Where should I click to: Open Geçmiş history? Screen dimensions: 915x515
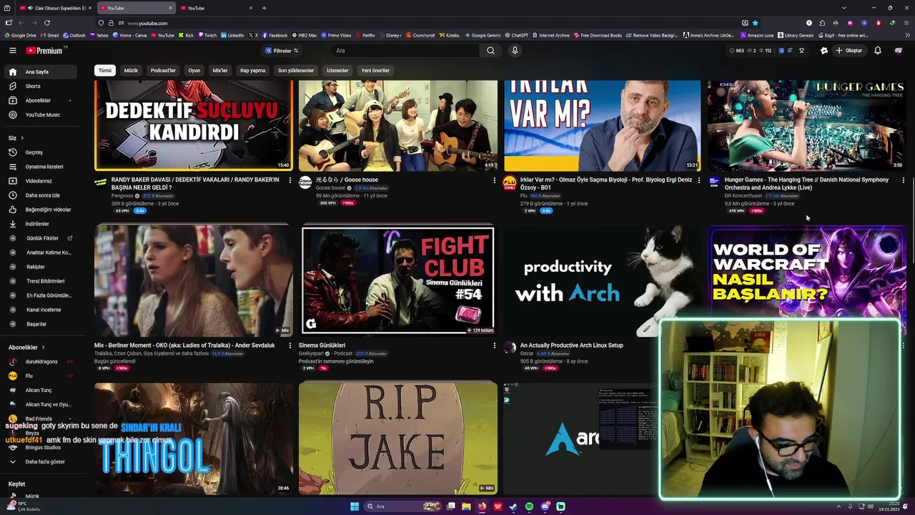tap(39, 152)
